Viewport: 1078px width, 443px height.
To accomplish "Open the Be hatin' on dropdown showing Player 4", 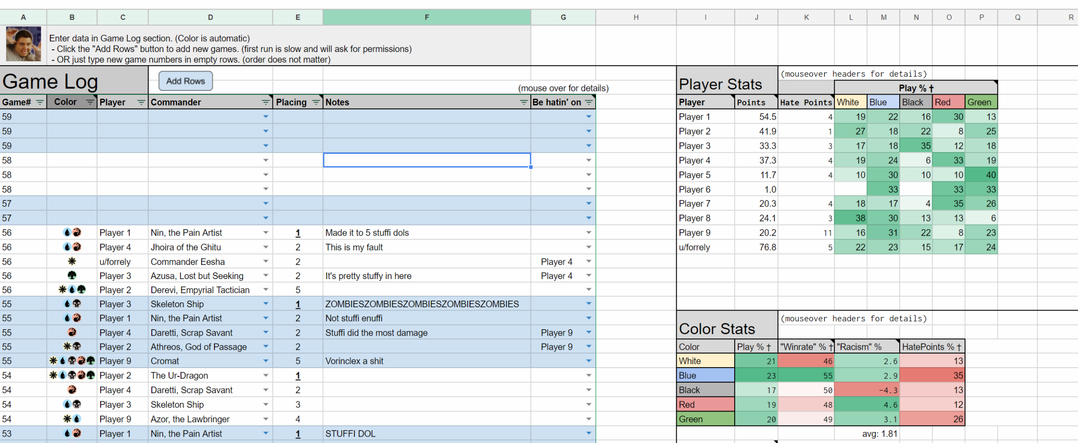I will pyautogui.click(x=589, y=261).
